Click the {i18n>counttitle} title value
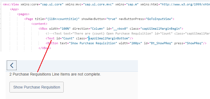The height and width of the screenshot is (99, 210). tap(62, 19)
